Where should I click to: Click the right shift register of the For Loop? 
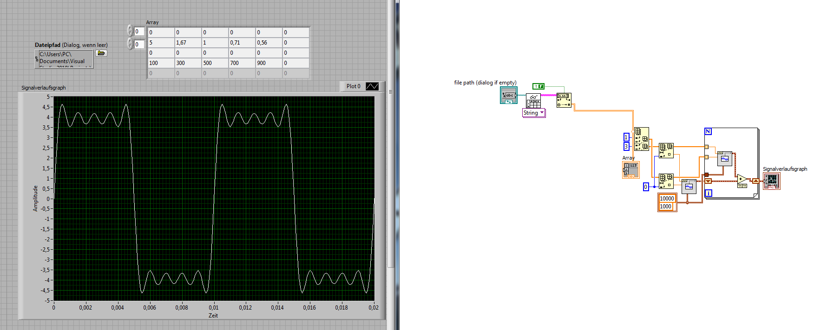click(x=756, y=181)
